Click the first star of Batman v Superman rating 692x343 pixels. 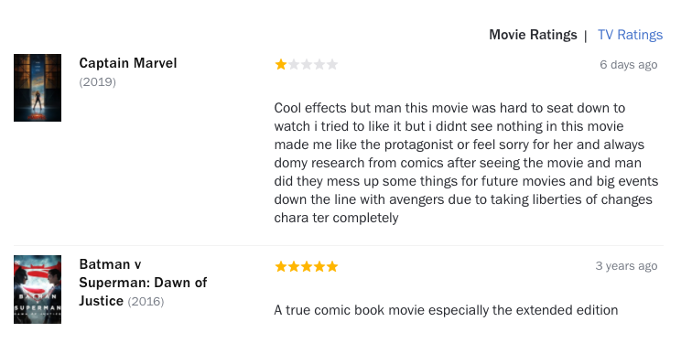281,266
